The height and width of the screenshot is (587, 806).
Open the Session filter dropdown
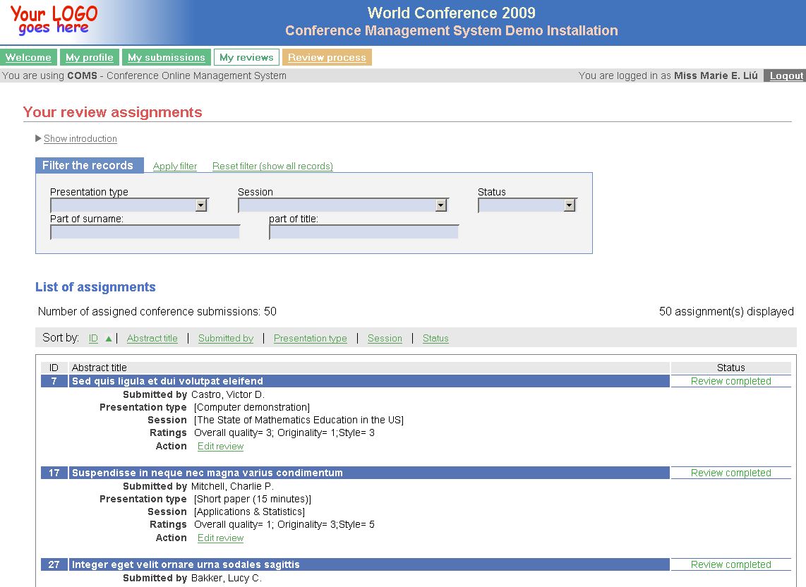click(x=343, y=205)
